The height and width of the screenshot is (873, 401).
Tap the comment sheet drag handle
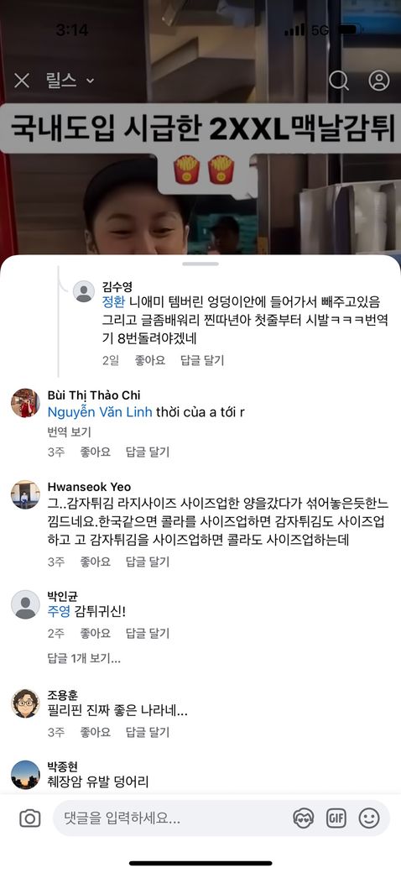tap(200, 264)
